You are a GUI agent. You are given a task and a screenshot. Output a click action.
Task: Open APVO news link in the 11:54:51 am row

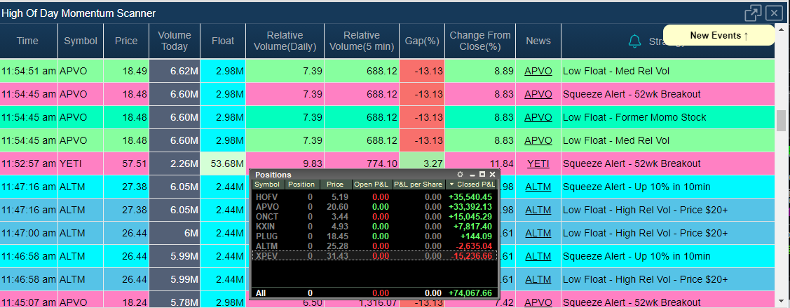(x=538, y=71)
